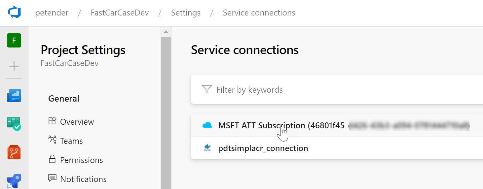Image resolution: width=483 pixels, height=189 pixels.
Task: Click the Azure cloud icon for MSFT ATT Subscription
Action: (207, 125)
